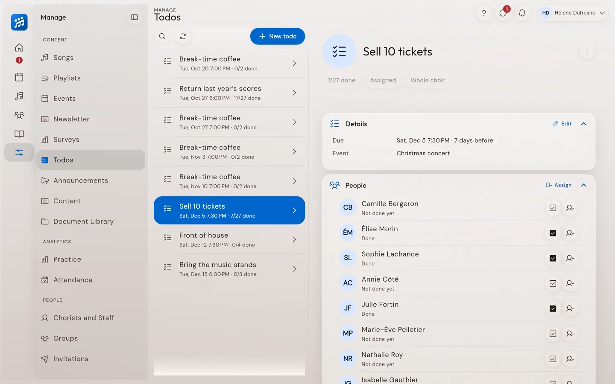615x384 pixels.
Task: Open the music notes icon in the left rail
Action: click(19, 96)
